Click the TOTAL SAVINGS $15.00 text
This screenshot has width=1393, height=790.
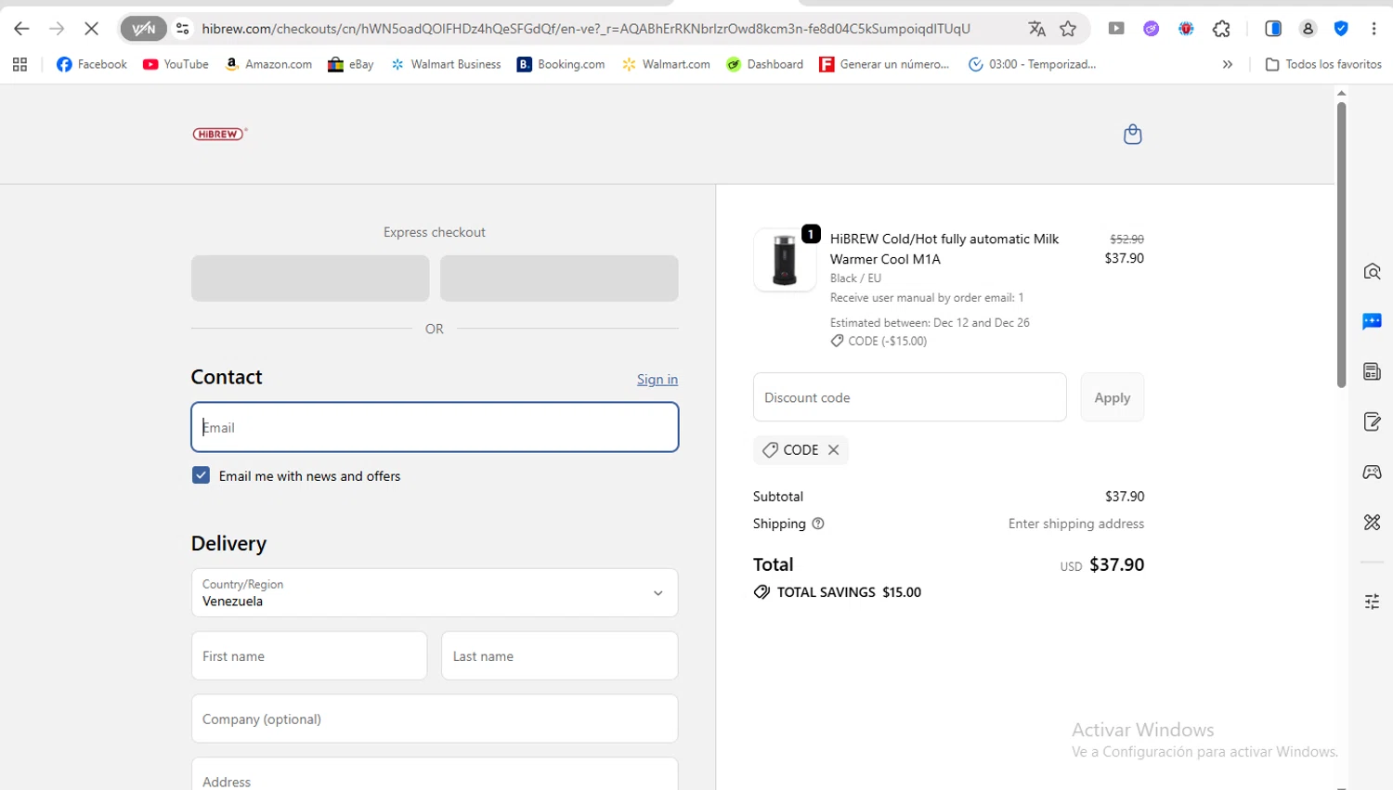tap(849, 592)
